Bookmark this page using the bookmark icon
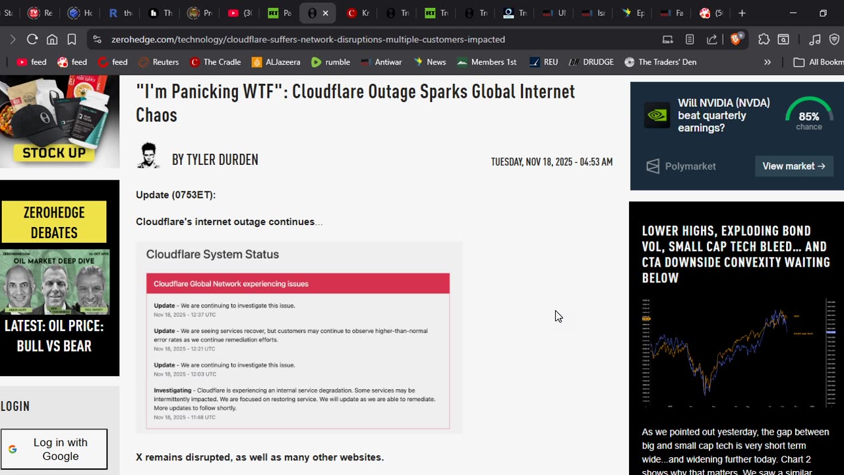The height and width of the screenshot is (475, 844). 72,39
